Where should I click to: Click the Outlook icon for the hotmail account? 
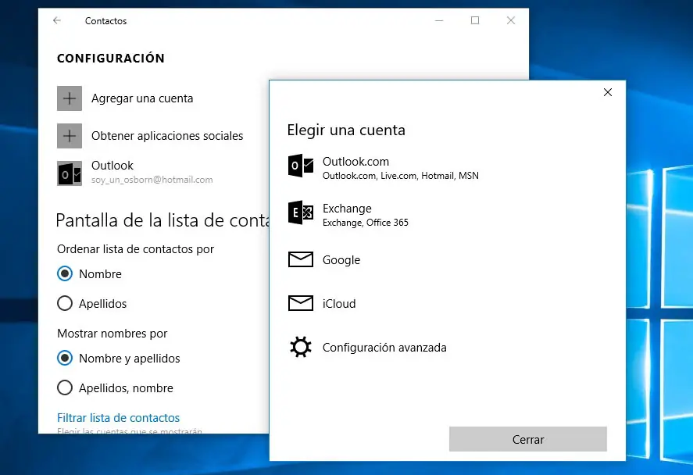click(x=70, y=173)
